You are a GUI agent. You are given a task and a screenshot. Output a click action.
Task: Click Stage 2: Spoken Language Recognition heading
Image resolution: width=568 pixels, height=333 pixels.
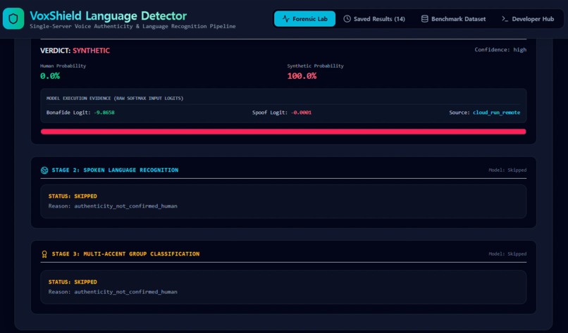pyautogui.click(x=115, y=170)
